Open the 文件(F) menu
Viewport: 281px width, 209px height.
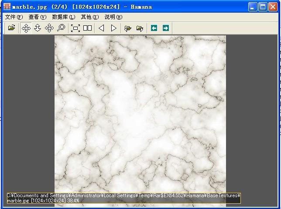[x=14, y=17]
